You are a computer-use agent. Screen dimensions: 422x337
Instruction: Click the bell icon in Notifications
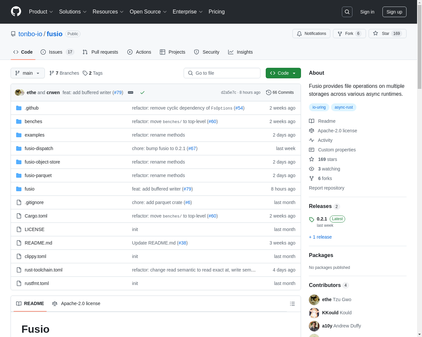coord(299,34)
